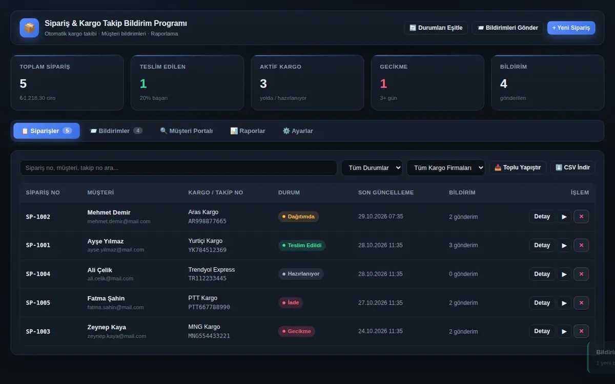
Task: Create a new order with Yeni Sipariş
Action: 571,28
